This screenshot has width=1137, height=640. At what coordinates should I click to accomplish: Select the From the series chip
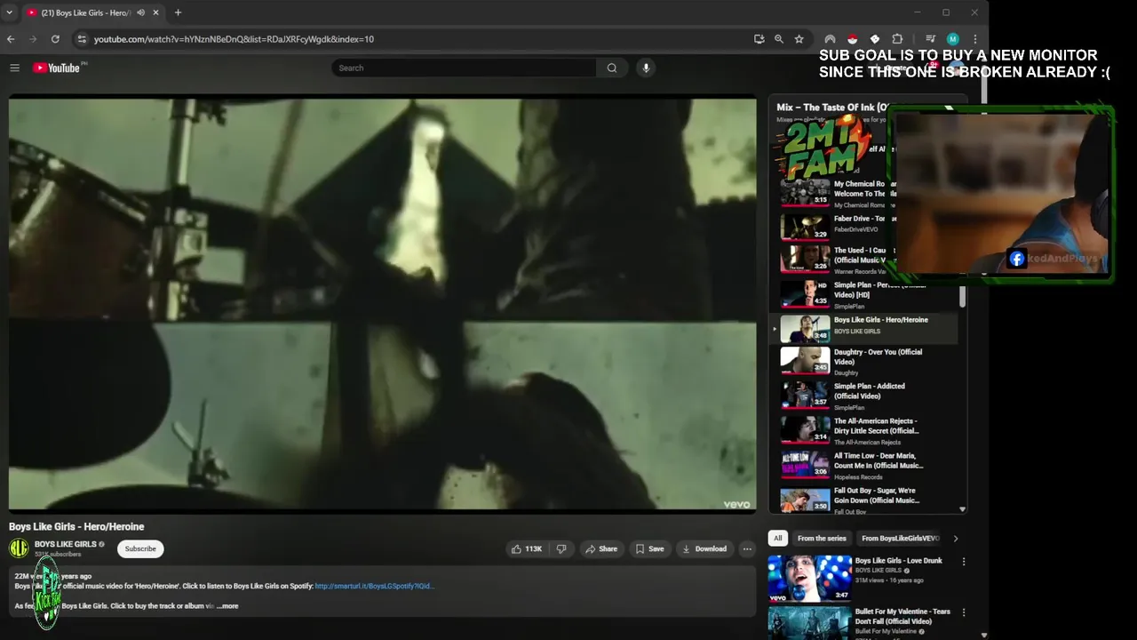click(x=822, y=539)
